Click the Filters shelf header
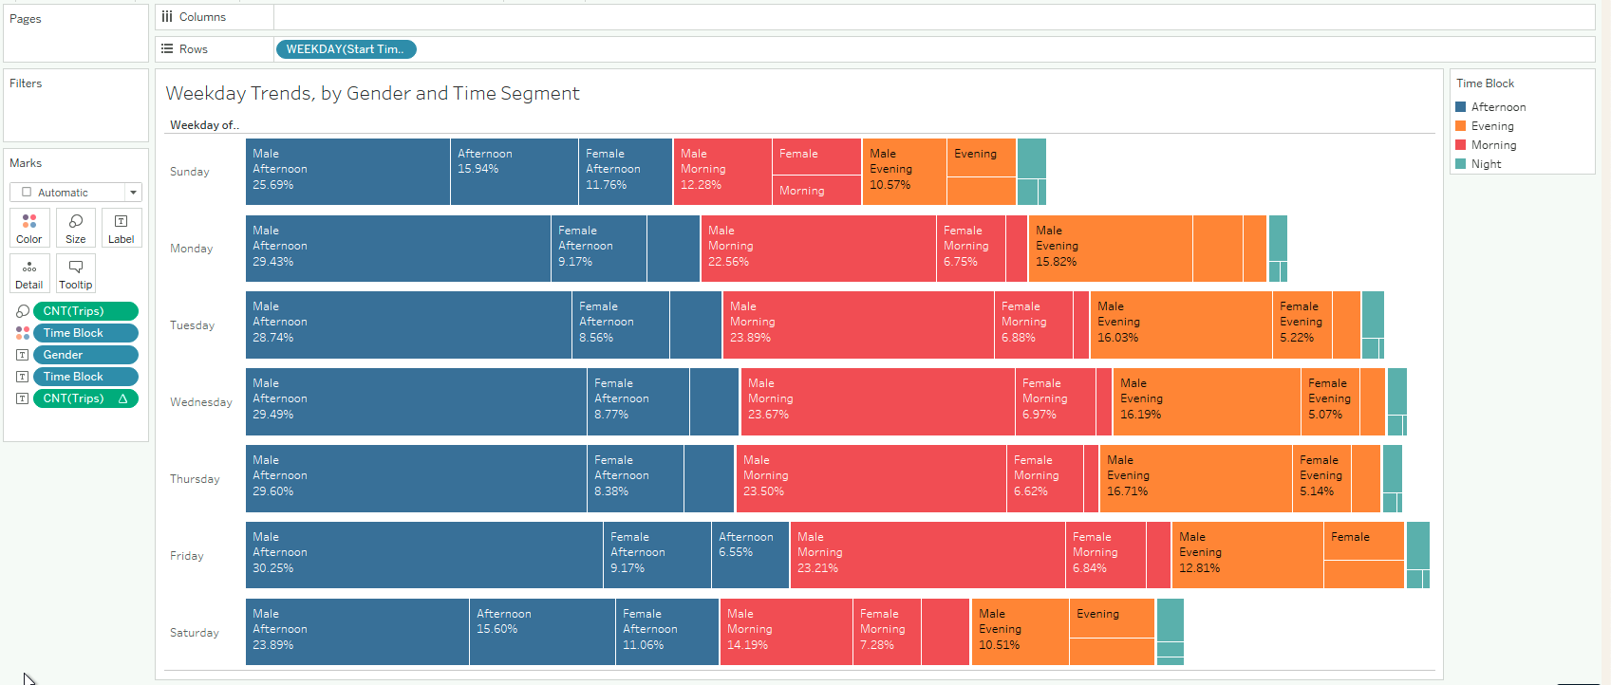Image resolution: width=1611 pixels, height=685 pixels. 26,83
